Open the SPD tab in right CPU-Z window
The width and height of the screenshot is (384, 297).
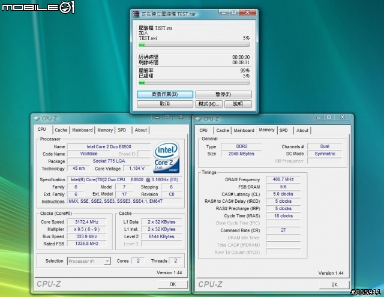point(284,131)
